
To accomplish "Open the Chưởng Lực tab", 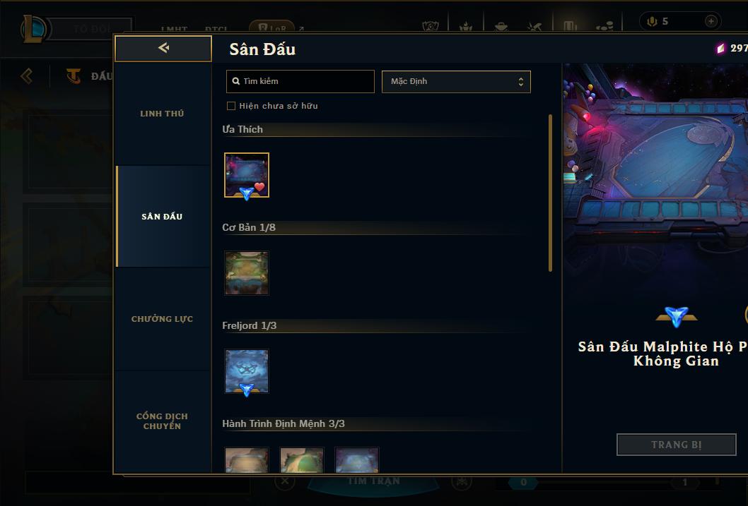I will (x=162, y=319).
